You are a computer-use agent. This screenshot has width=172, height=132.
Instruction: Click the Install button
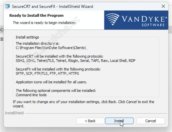119,121
